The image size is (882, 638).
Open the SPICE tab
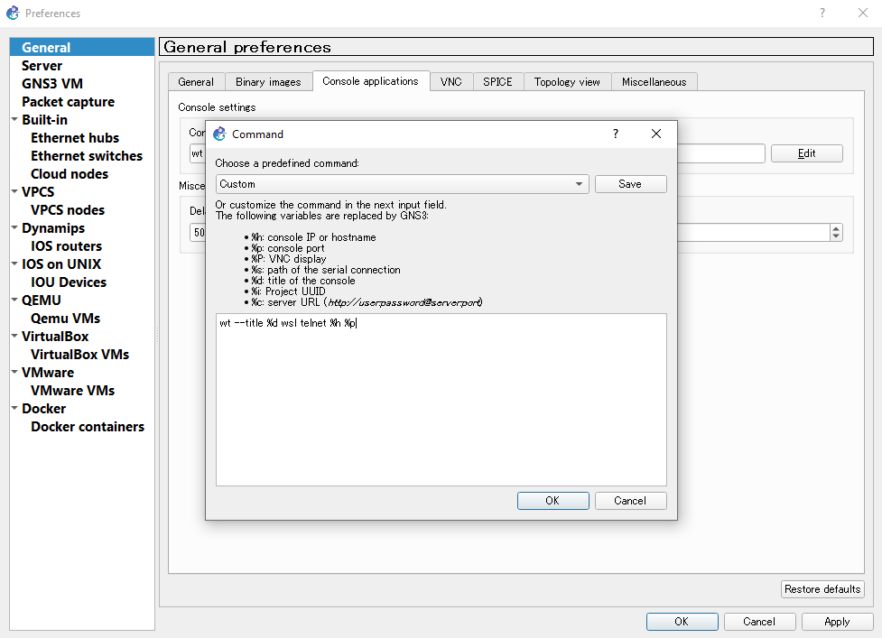[497, 82]
